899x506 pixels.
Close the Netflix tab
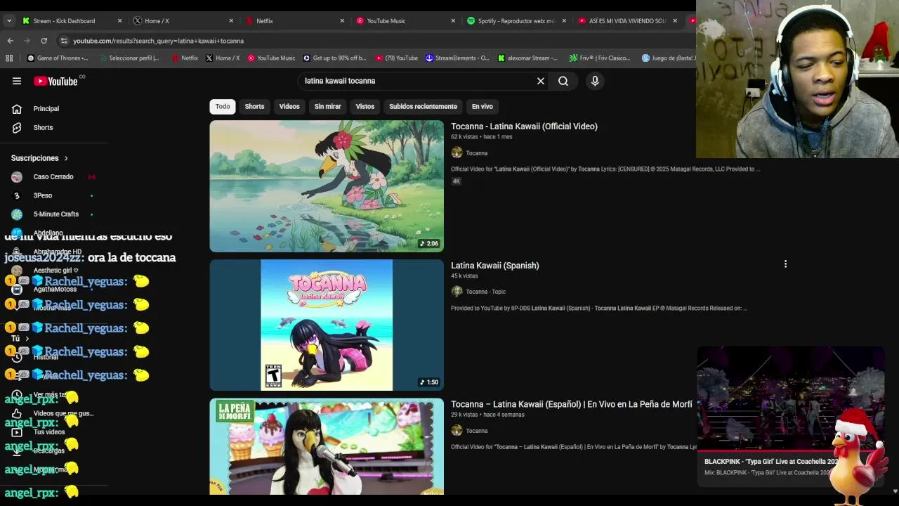click(x=342, y=21)
